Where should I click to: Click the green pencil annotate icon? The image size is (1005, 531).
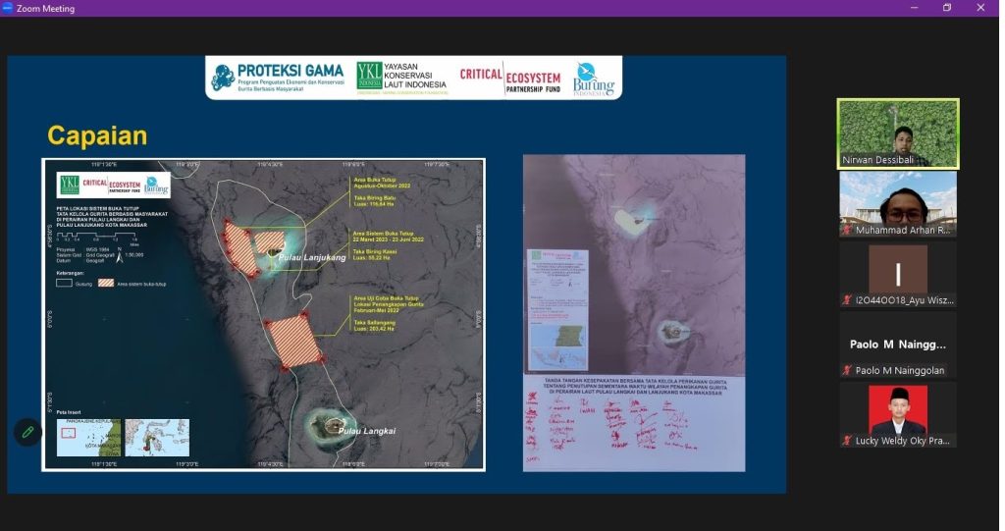[x=27, y=432]
